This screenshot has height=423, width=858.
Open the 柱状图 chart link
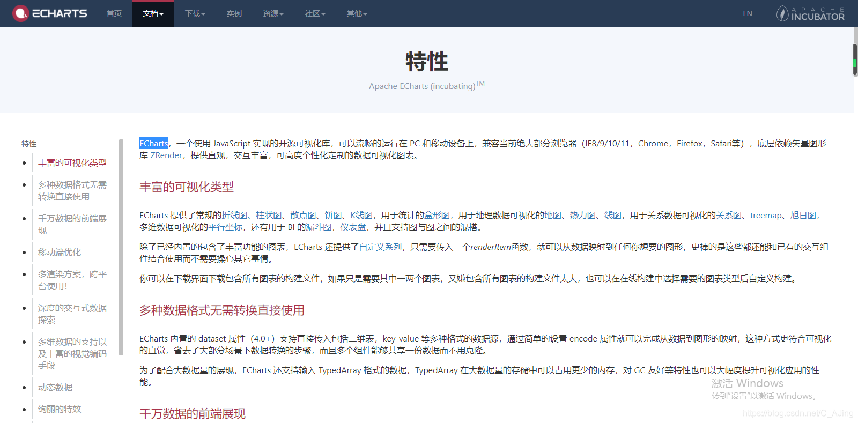pyautogui.click(x=269, y=216)
